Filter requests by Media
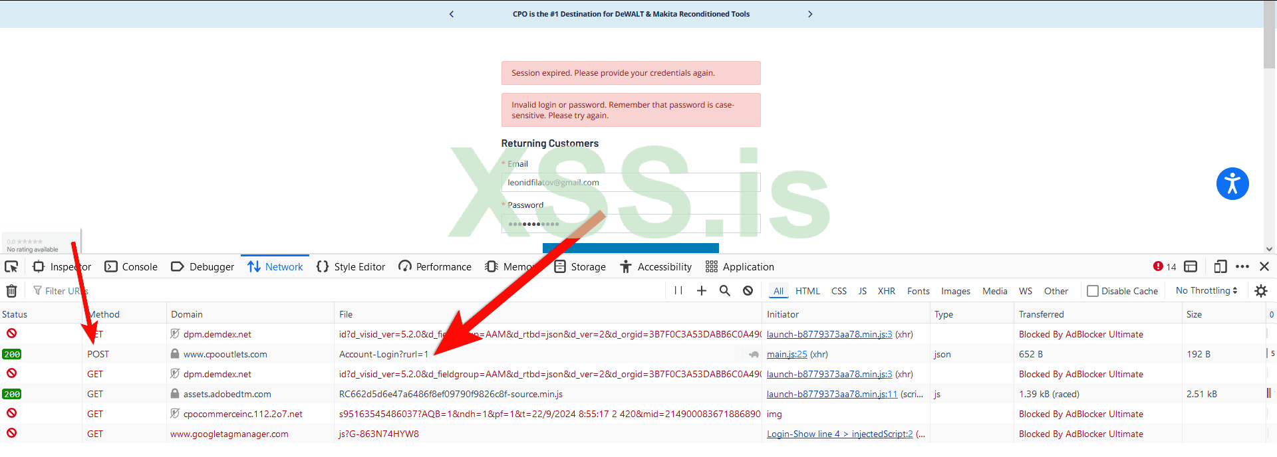This screenshot has height=457, width=1277. [994, 291]
